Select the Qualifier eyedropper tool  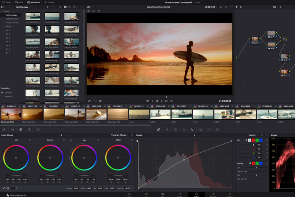point(167,130)
